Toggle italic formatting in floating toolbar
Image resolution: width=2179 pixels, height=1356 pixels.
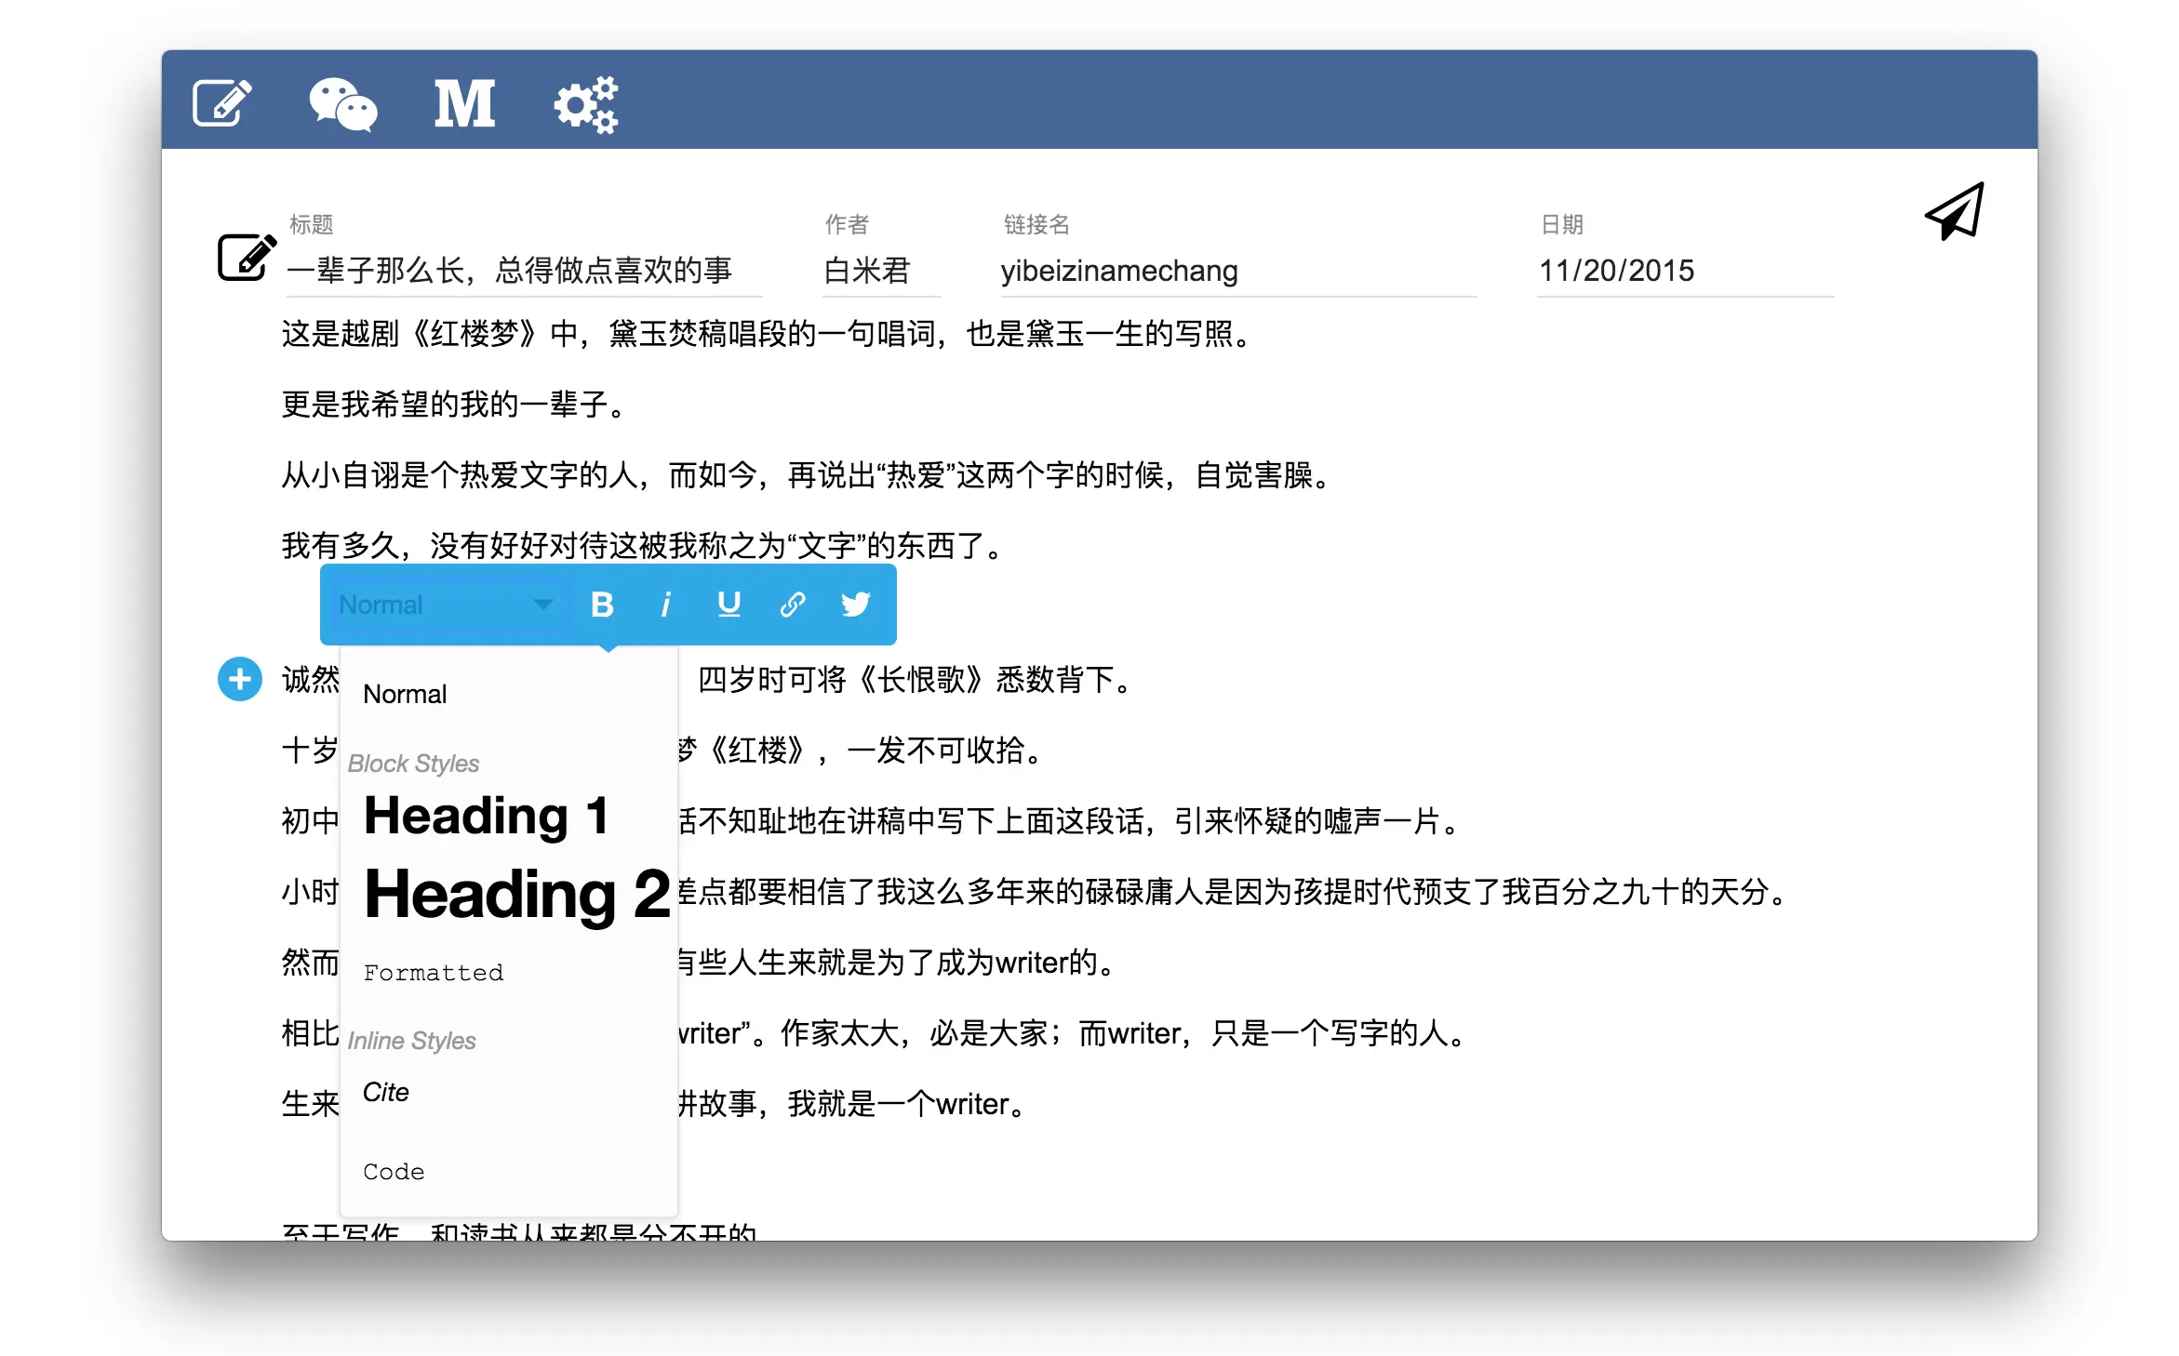(x=665, y=605)
